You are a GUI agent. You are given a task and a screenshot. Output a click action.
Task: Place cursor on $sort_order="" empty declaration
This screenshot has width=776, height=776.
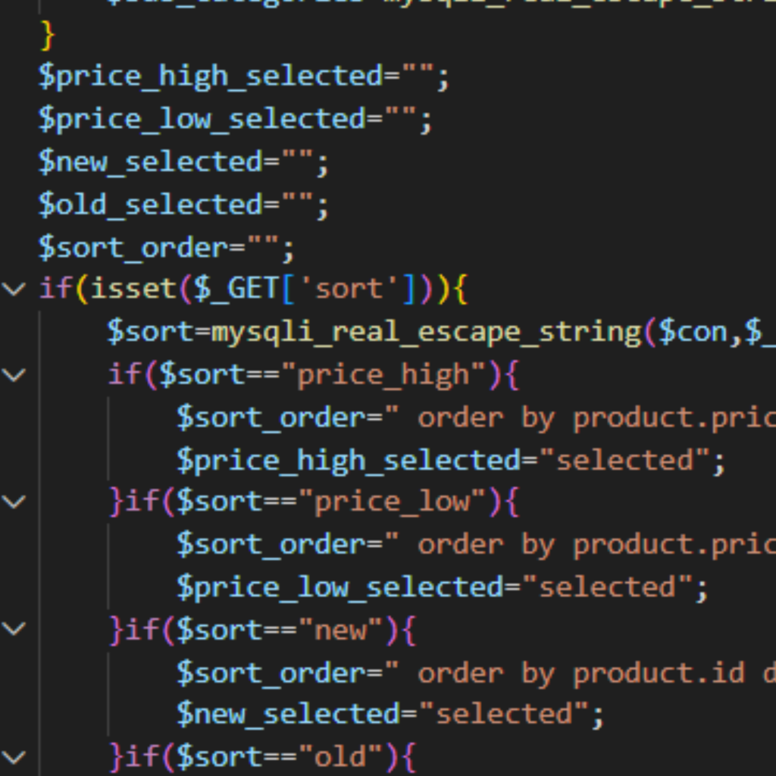[167, 247]
